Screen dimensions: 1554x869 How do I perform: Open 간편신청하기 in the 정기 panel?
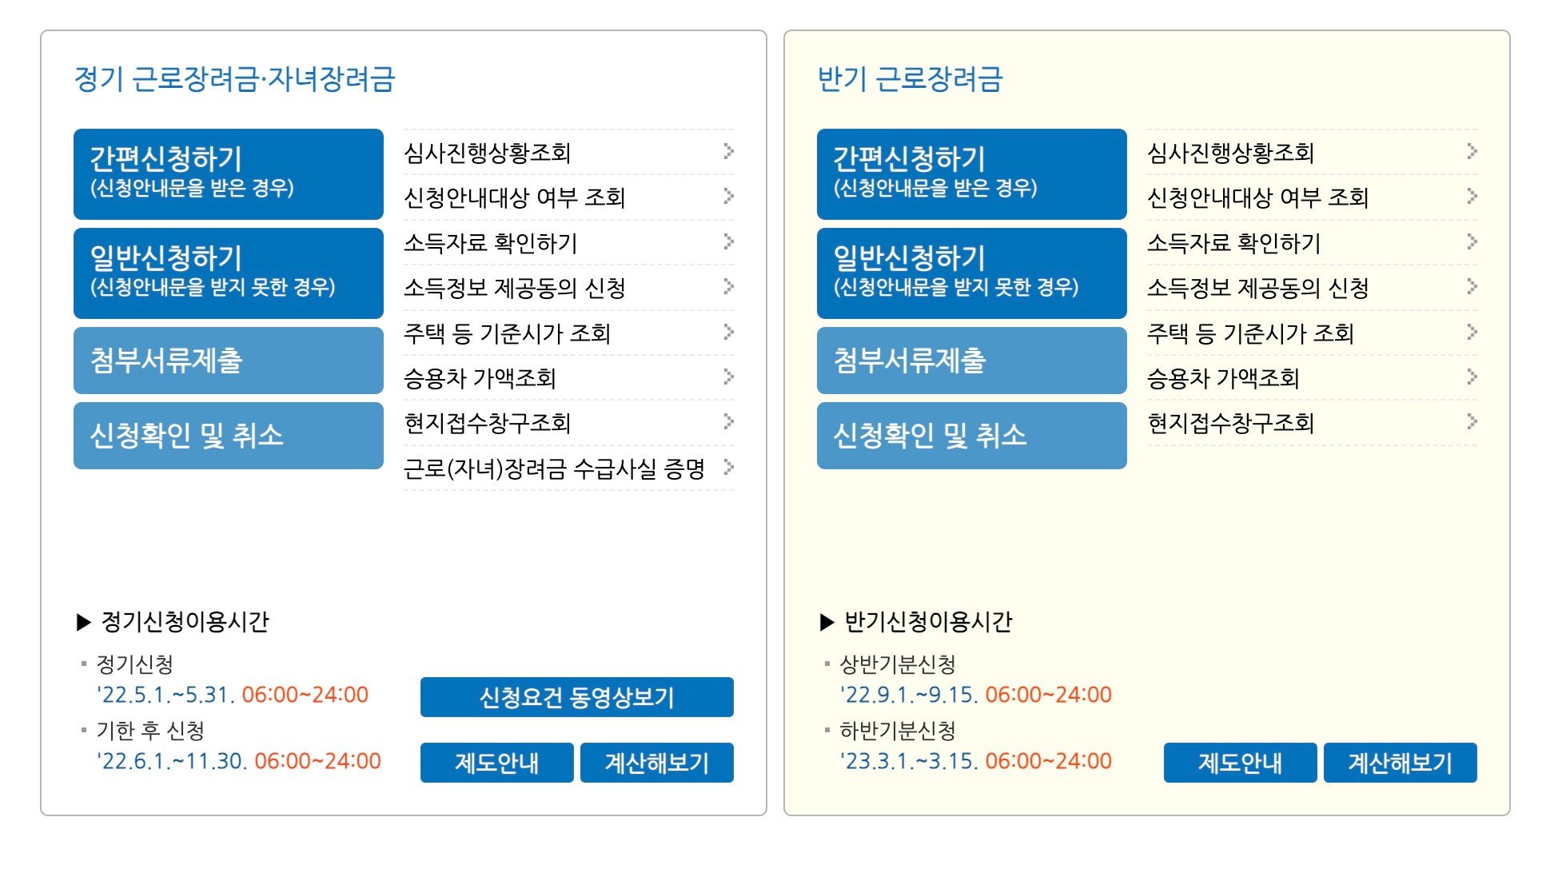pyautogui.click(x=229, y=174)
